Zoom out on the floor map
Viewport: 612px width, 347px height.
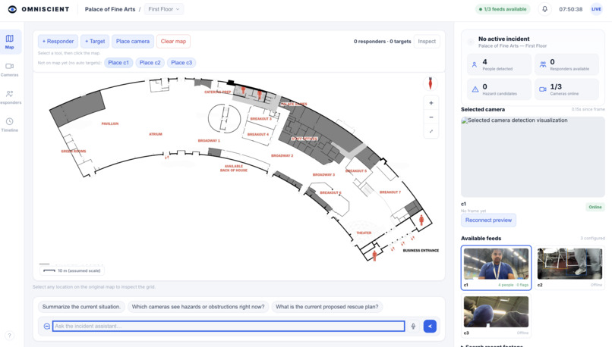click(x=431, y=117)
